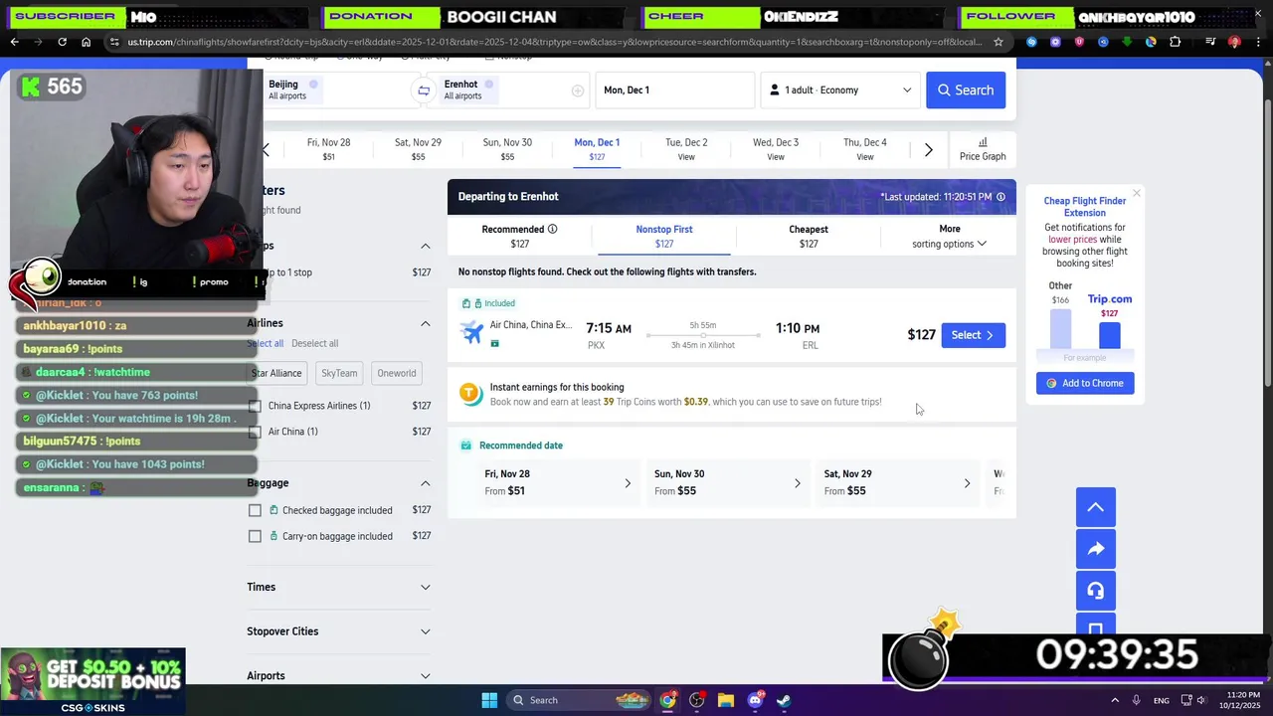Viewport: 1273px width, 716px height.
Task: Toggle the SkyTeam filter chip
Action: pyautogui.click(x=339, y=373)
